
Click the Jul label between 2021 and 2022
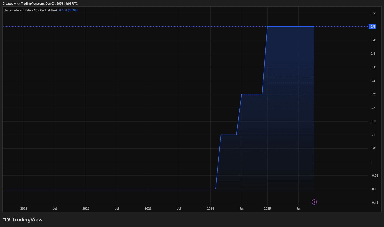(55, 209)
